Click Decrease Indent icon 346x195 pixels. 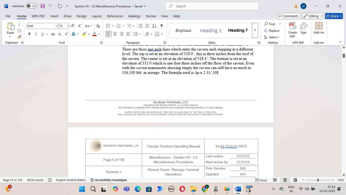coord(141,26)
